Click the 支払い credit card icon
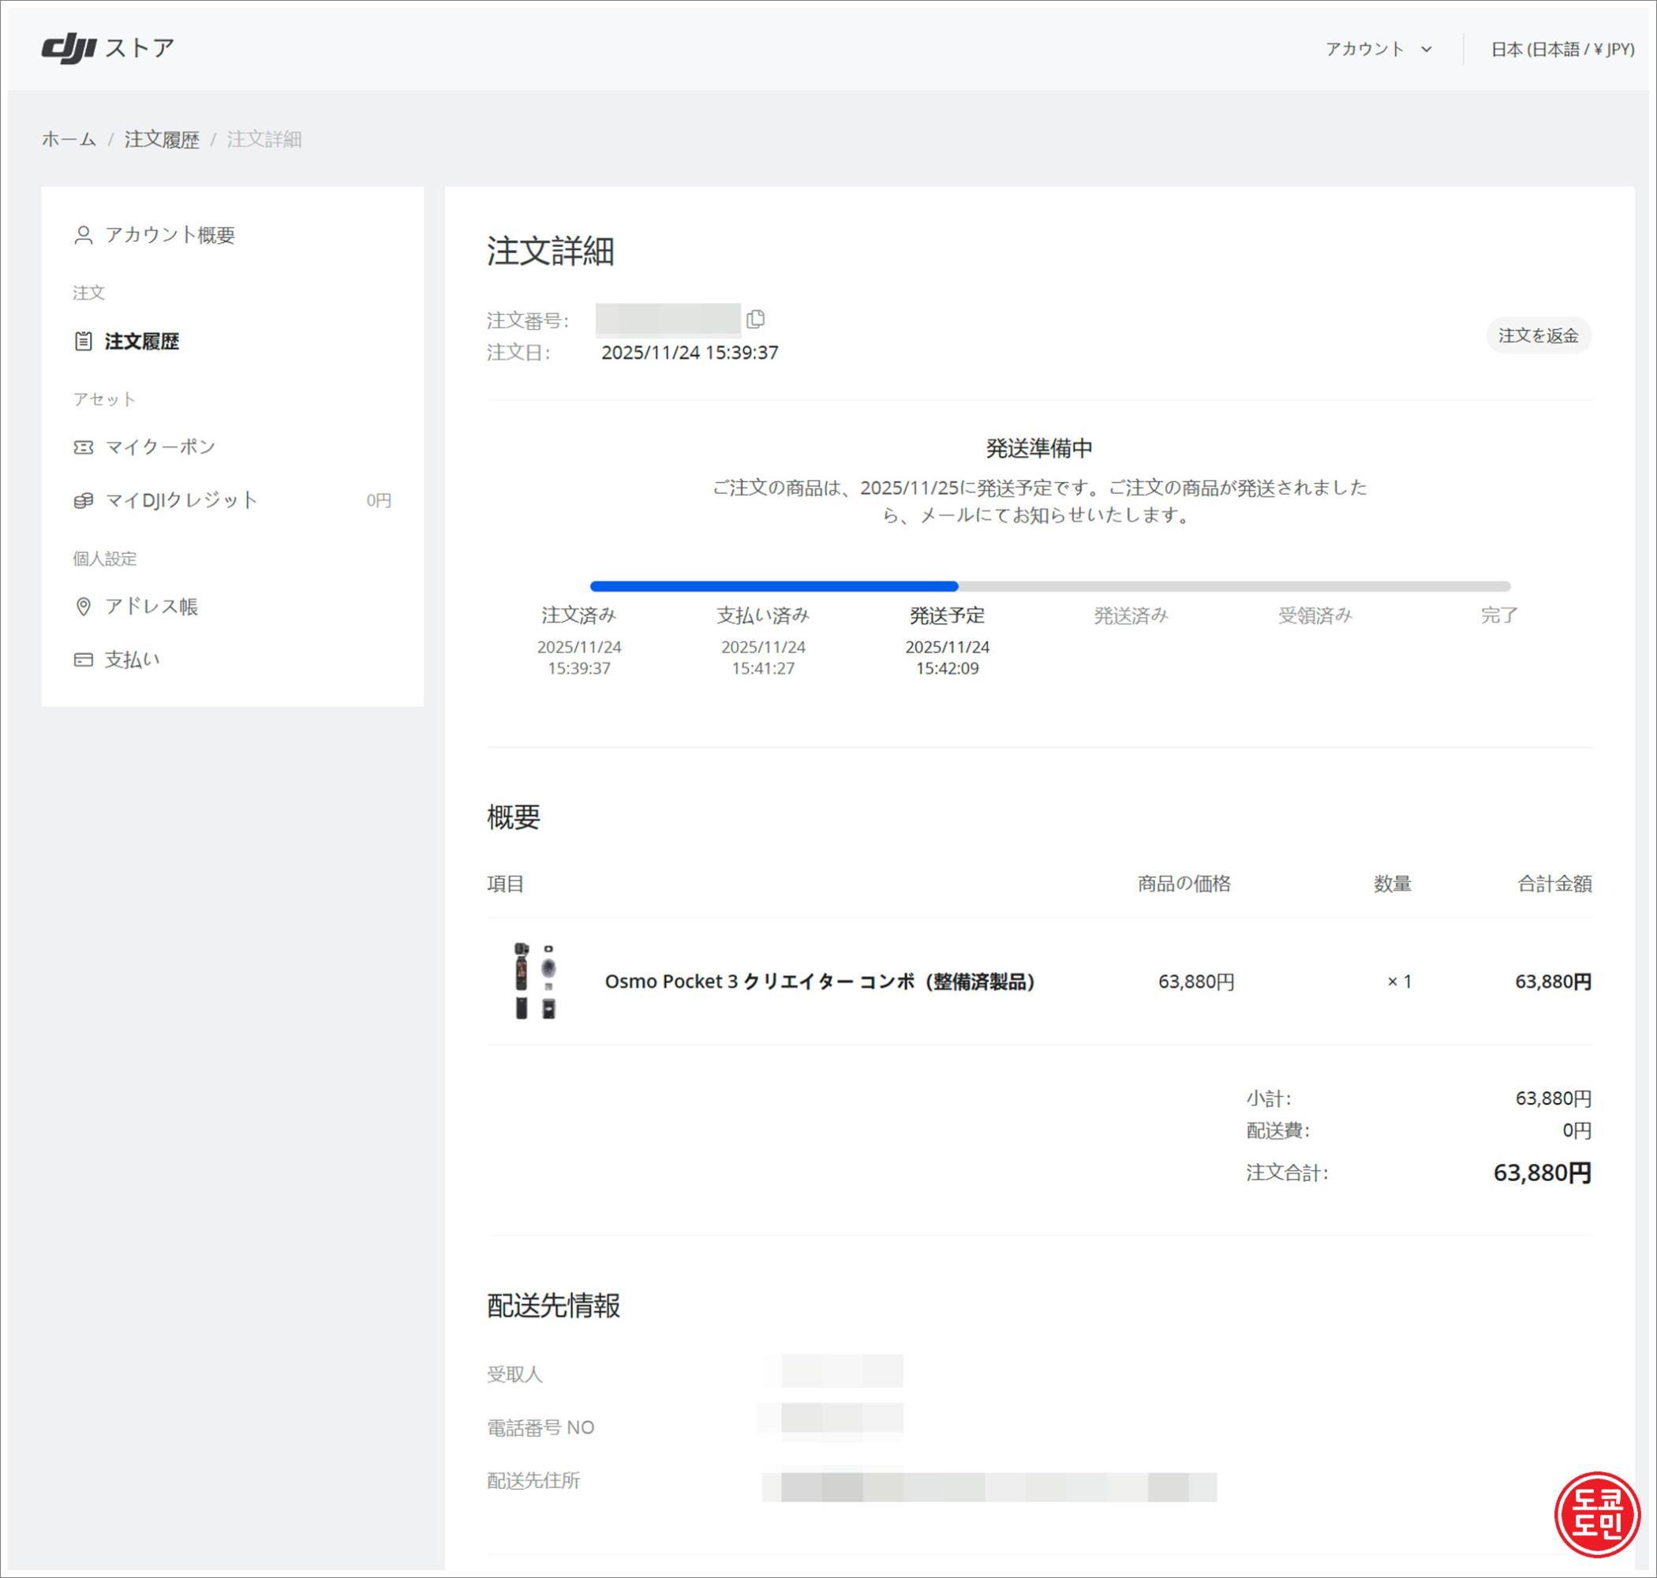 coord(84,660)
